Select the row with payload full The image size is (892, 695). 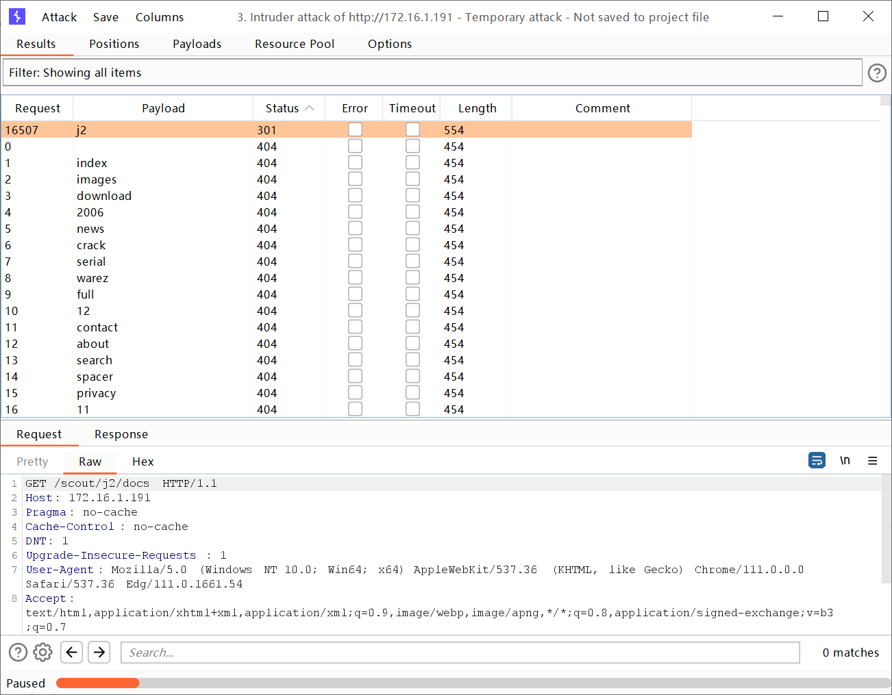(x=346, y=294)
